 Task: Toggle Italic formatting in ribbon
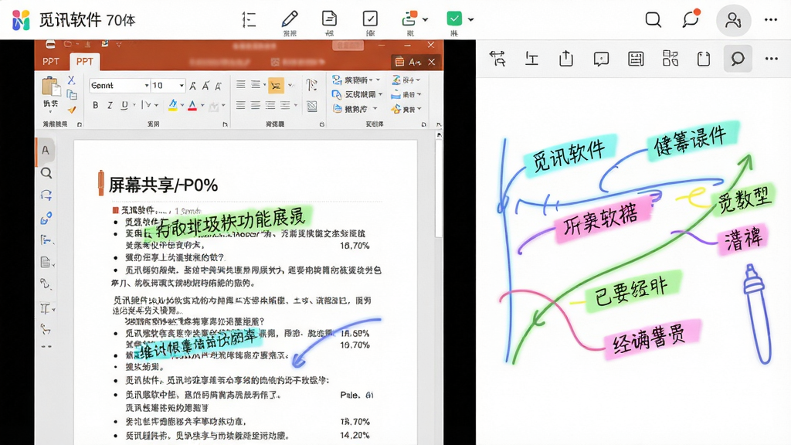(x=110, y=105)
